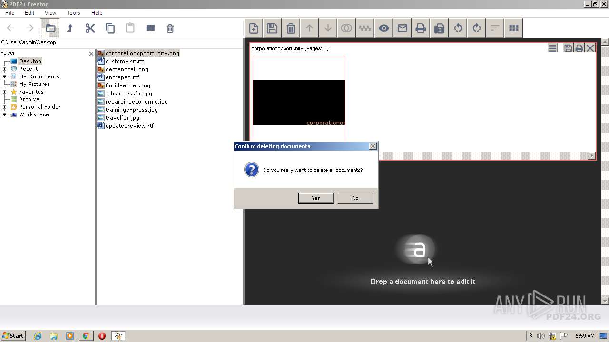Click the paste clipboard icon

pyautogui.click(x=130, y=28)
